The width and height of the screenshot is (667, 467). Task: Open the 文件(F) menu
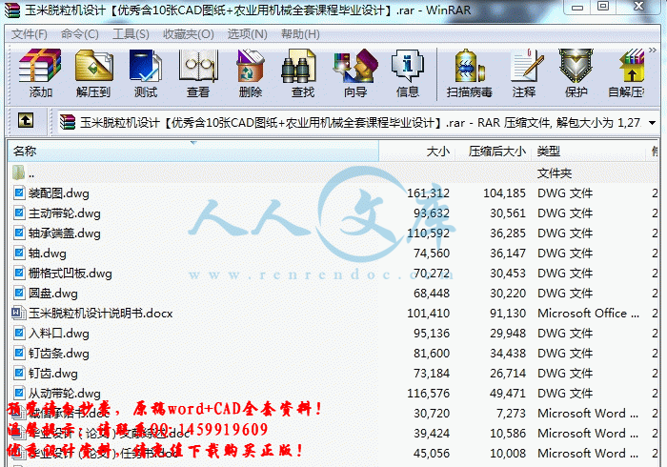pyautogui.click(x=29, y=34)
